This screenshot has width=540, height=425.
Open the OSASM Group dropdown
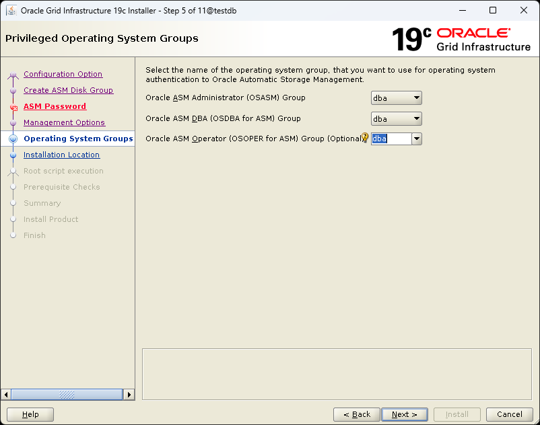click(396, 98)
